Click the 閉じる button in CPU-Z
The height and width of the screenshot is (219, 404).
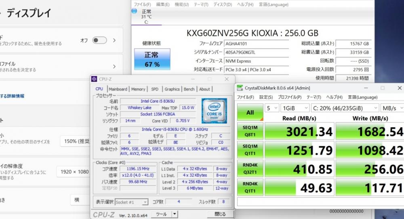[220, 214]
